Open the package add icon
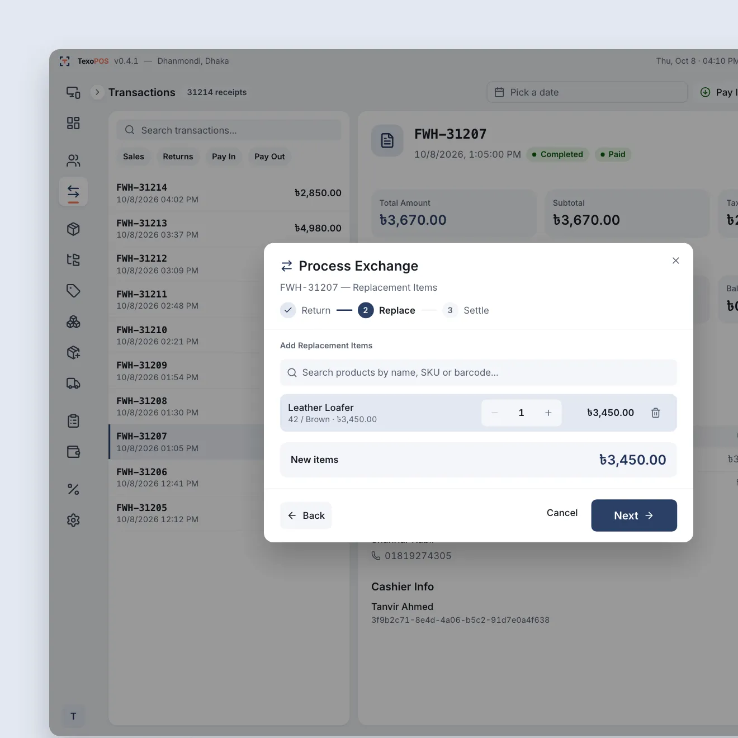The width and height of the screenshot is (738, 738). coord(73,352)
